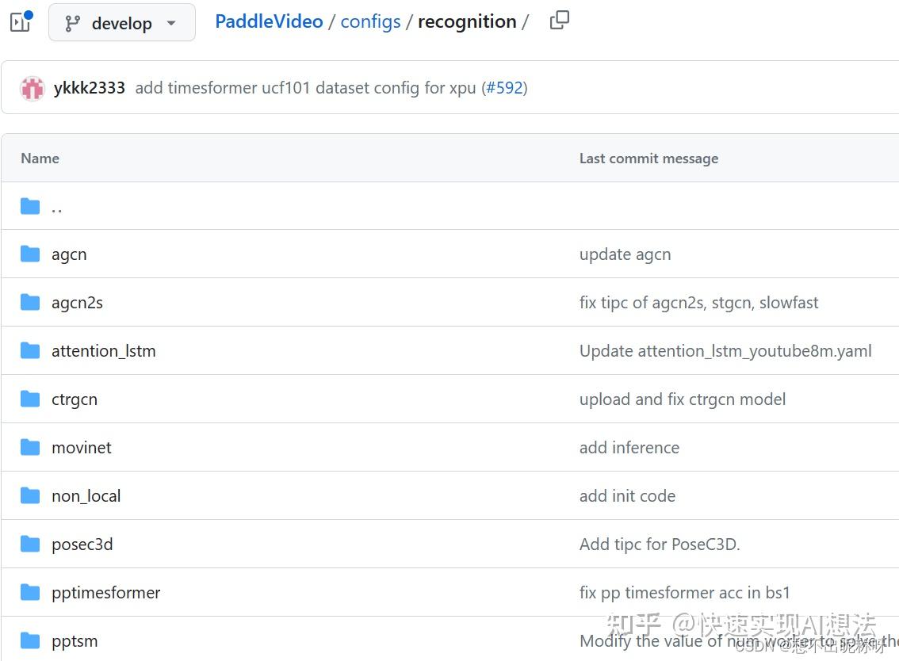Click the agcn folder icon
This screenshot has width=899, height=661.
tap(30, 254)
